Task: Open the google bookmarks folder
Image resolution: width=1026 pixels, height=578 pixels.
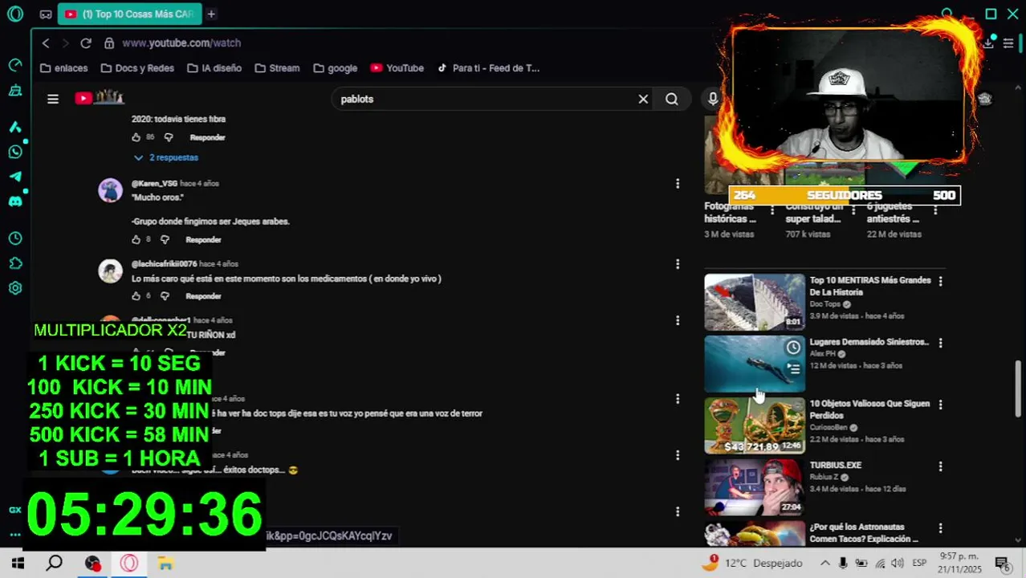Action: [x=336, y=68]
